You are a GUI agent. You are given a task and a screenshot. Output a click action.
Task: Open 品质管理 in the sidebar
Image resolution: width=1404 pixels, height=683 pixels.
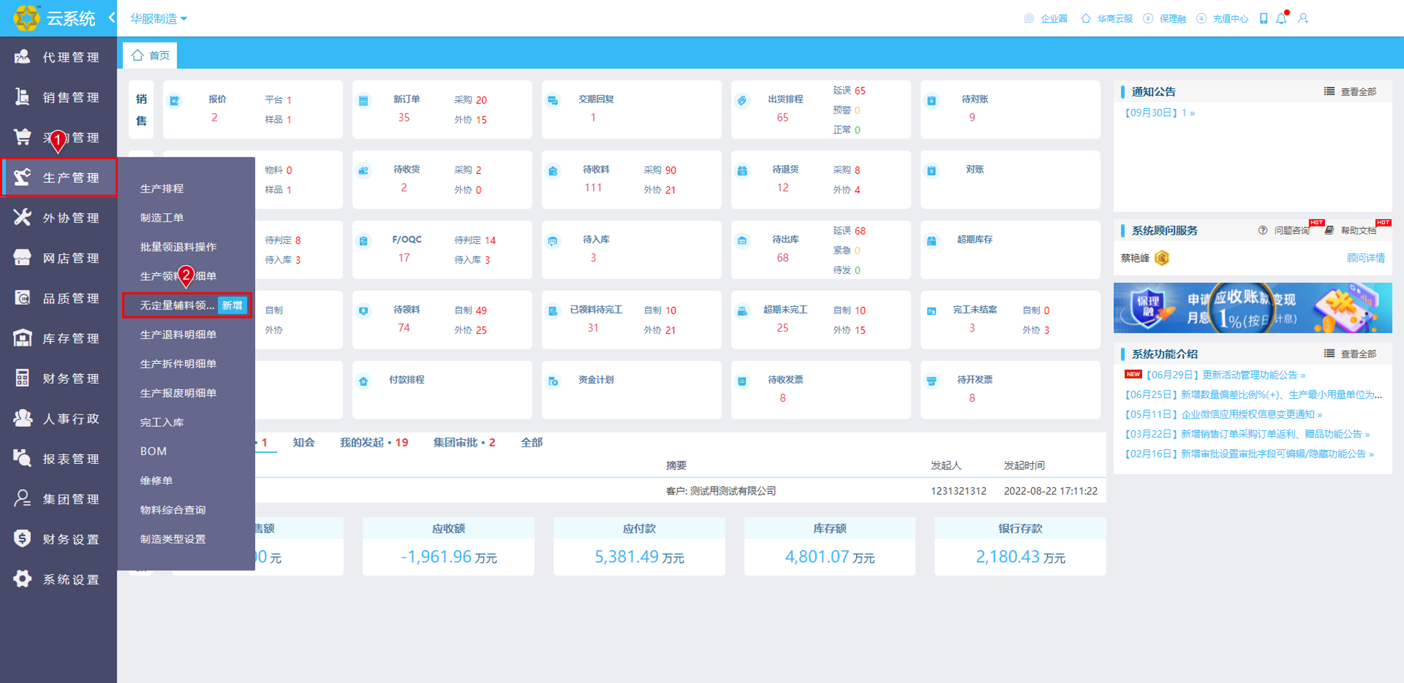(x=58, y=298)
